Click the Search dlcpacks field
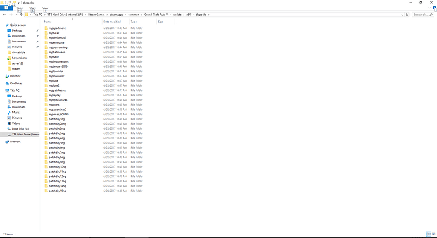This screenshot has width=437, height=238. click(x=423, y=15)
